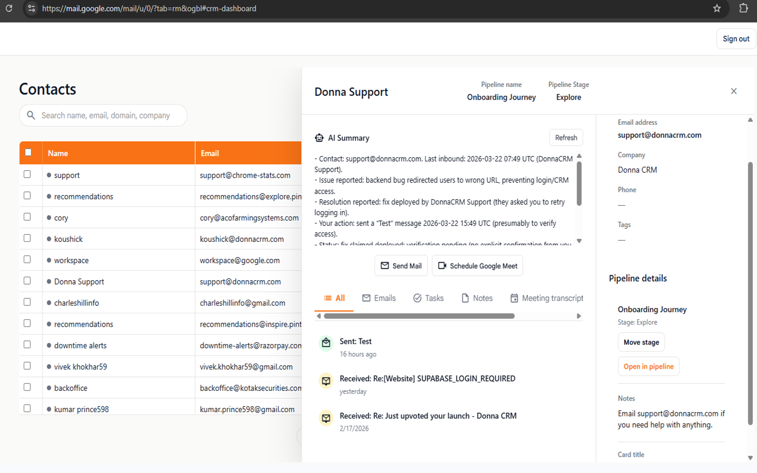This screenshot has height=473, width=757.
Task: Click email address support@donnacrm.com in details
Action: pos(659,135)
